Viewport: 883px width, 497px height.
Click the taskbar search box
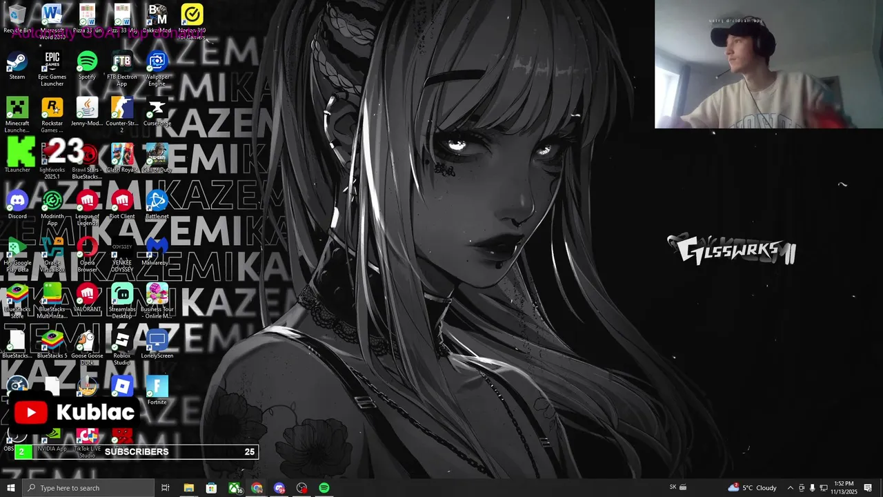[x=88, y=488]
